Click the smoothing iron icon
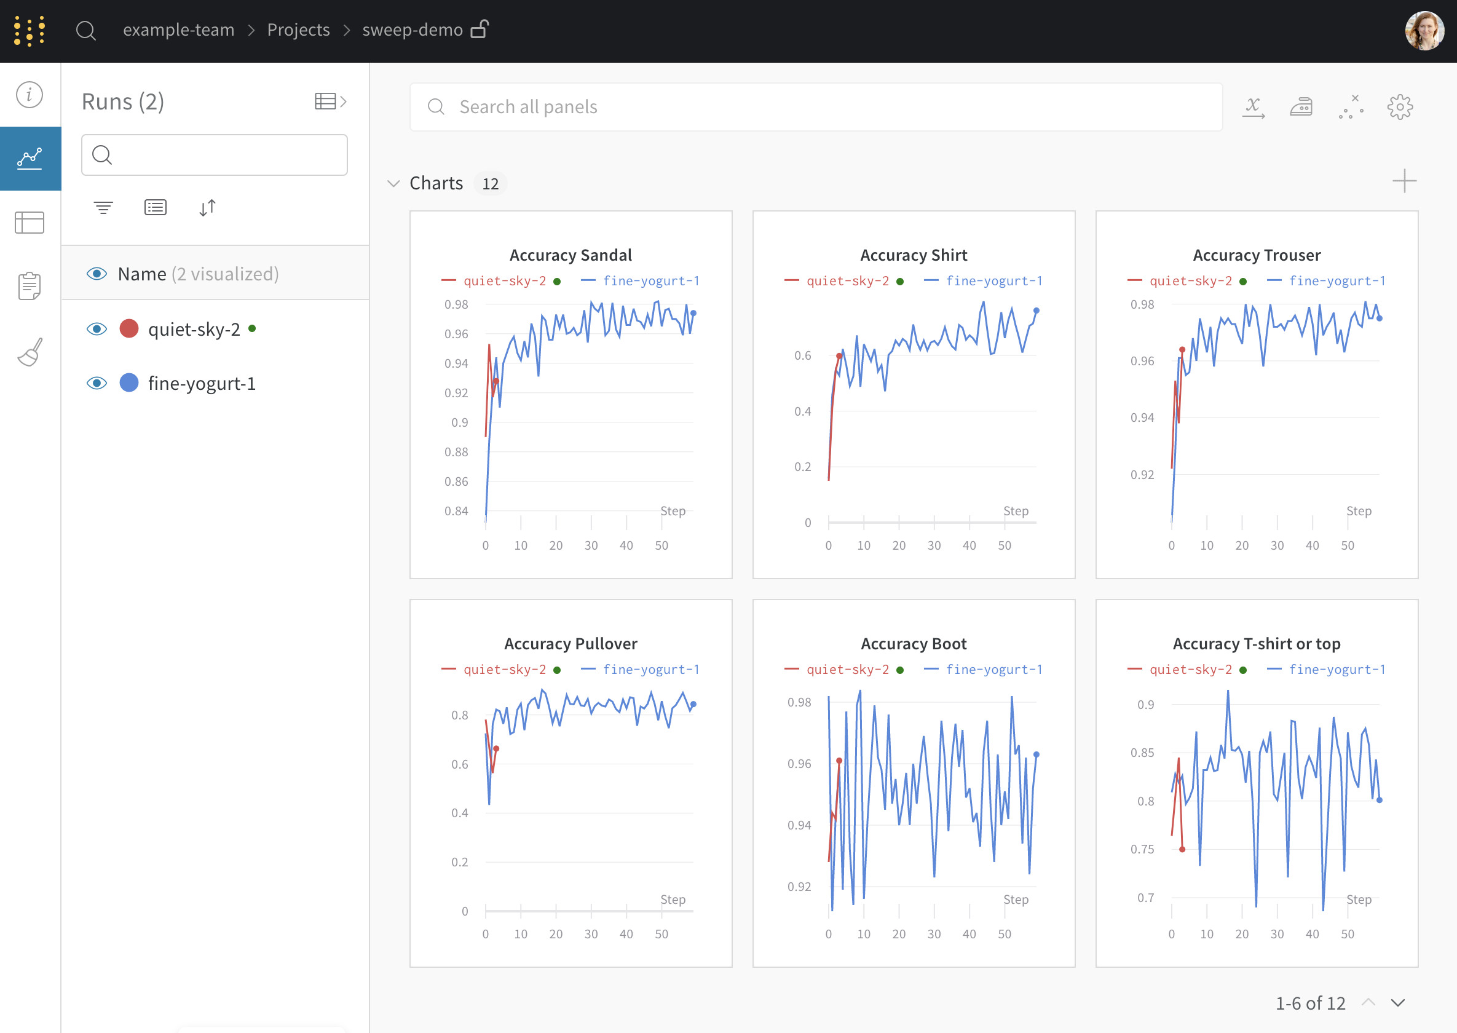The width and height of the screenshot is (1457, 1033). (x=1301, y=107)
